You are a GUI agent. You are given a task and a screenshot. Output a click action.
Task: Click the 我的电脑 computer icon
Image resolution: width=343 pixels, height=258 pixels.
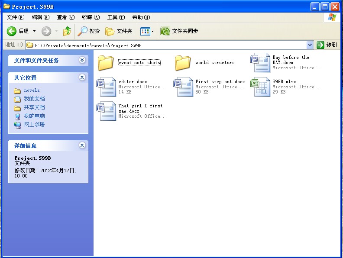(17, 116)
